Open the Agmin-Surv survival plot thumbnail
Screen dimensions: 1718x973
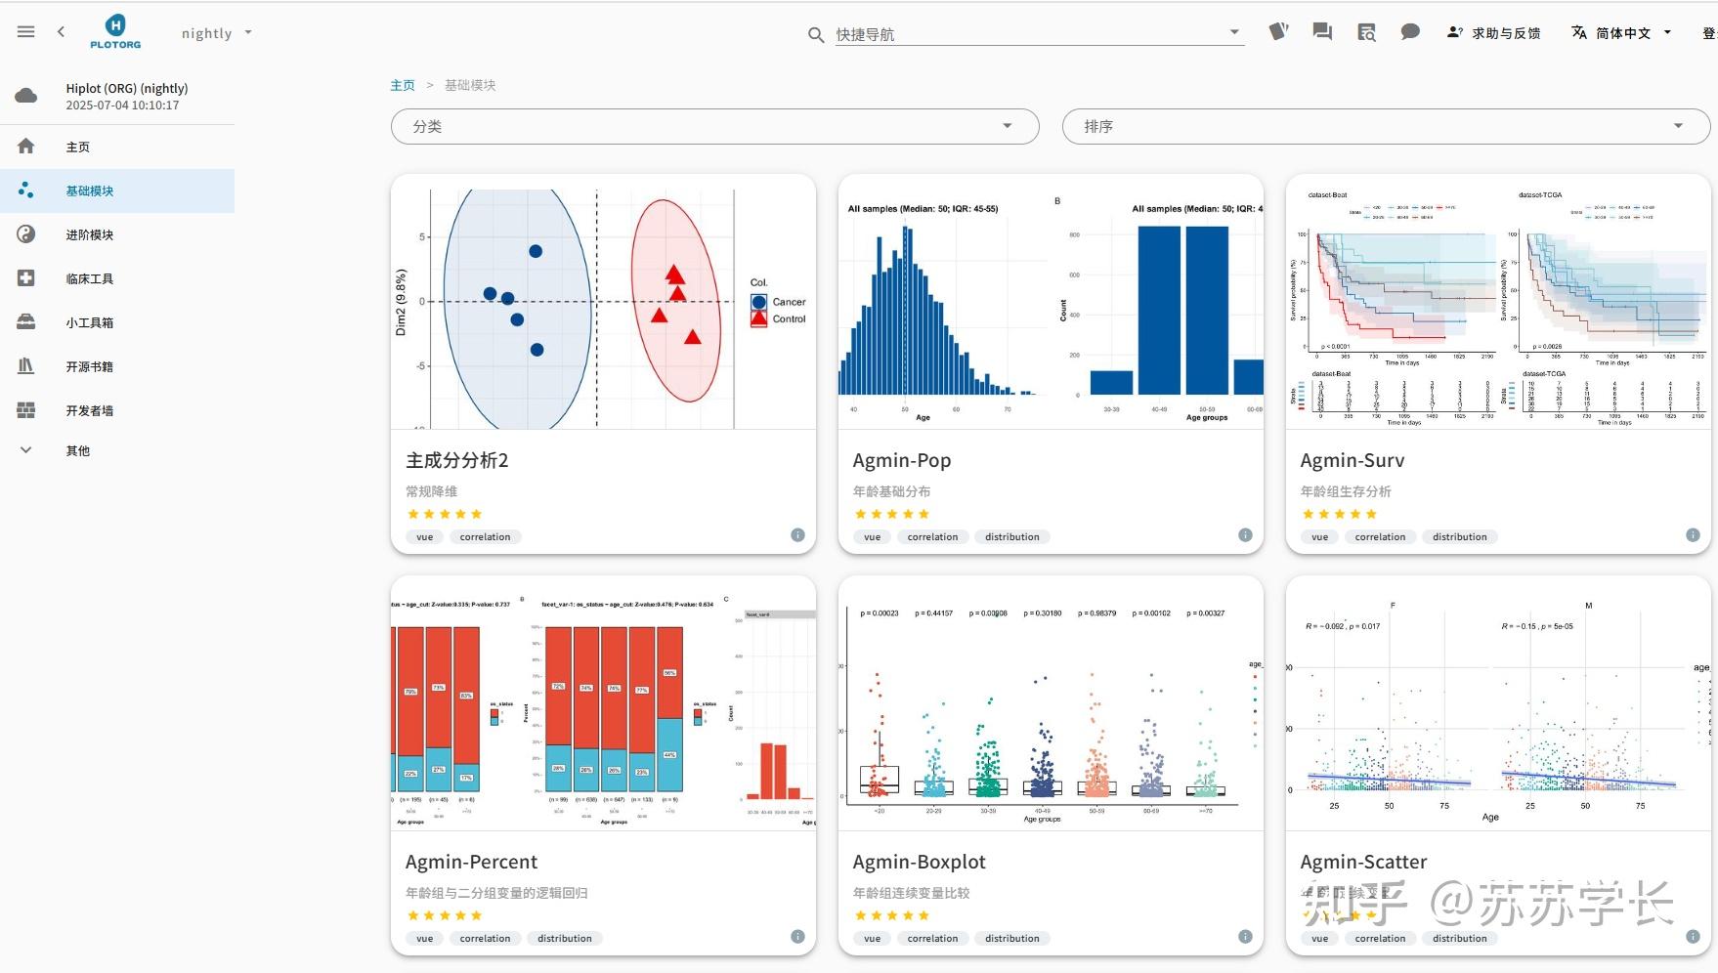(x=1498, y=302)
